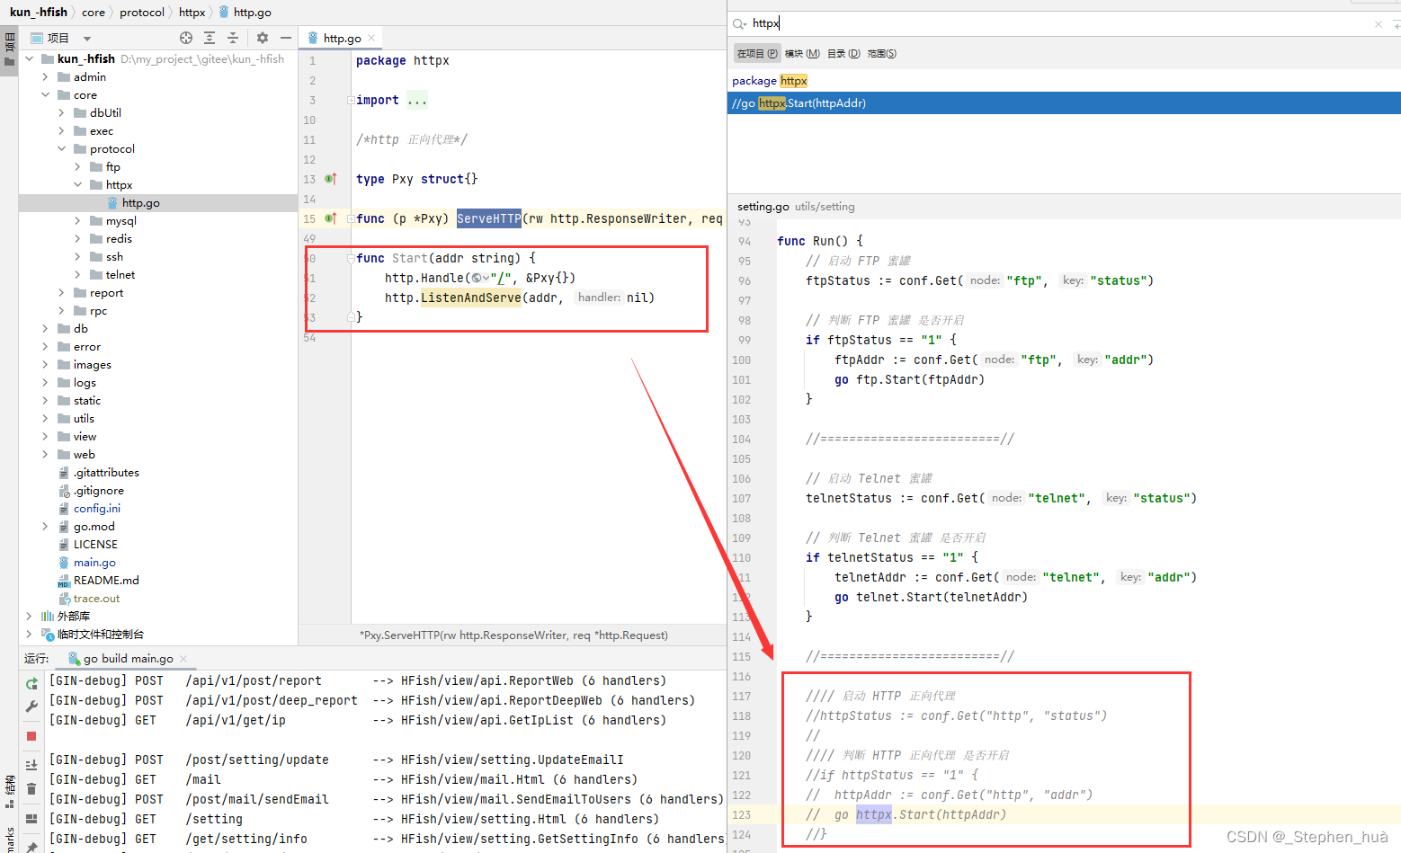Collapse the Start function fold at line 50

point(350,258)
